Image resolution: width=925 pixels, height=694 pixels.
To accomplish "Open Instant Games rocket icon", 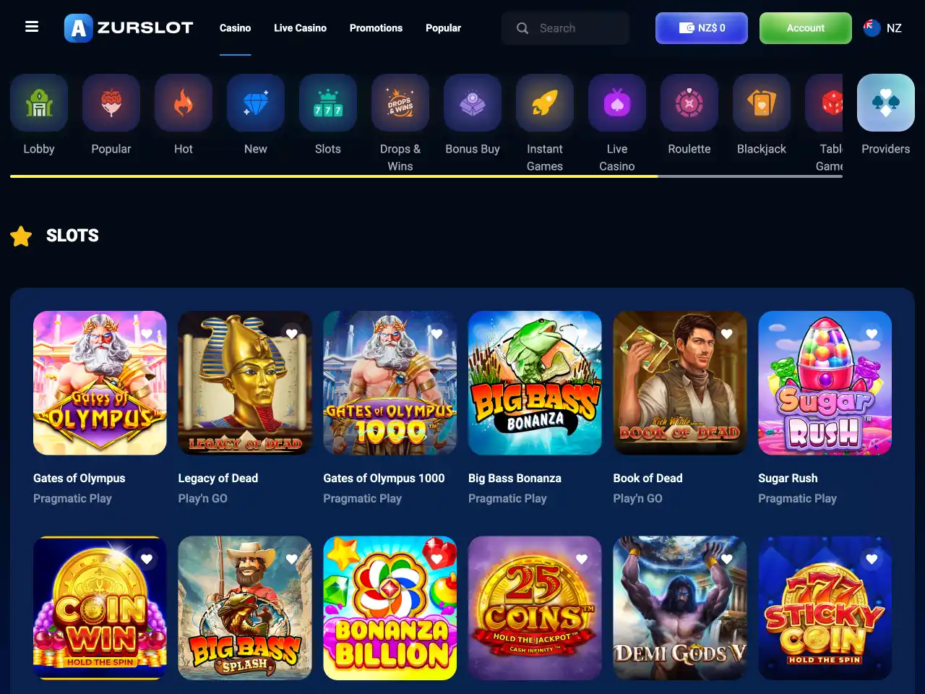I will click(x=545, y=103).
